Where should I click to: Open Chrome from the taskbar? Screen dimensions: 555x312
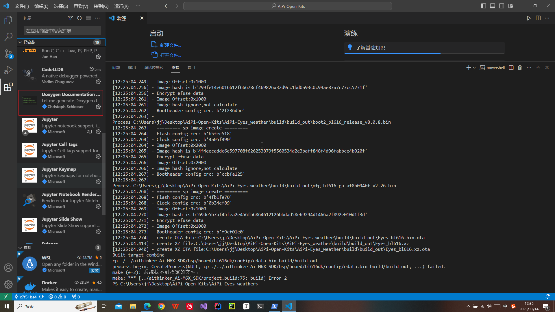pyautogui.click(x=161, y=306)
